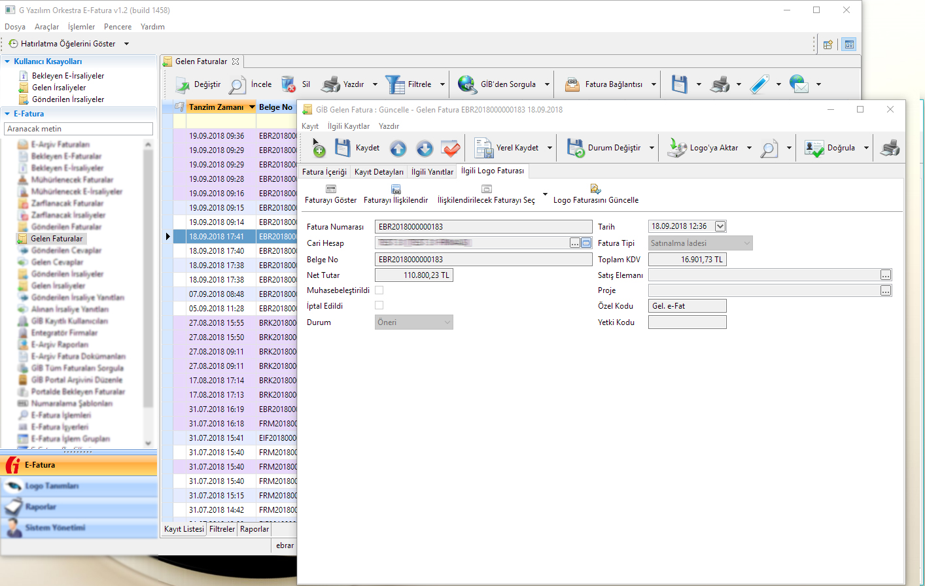This screenshot has height=586, width=925.
Task: Click GİB'den Sorgula globe icon
Action: point(467,84)
